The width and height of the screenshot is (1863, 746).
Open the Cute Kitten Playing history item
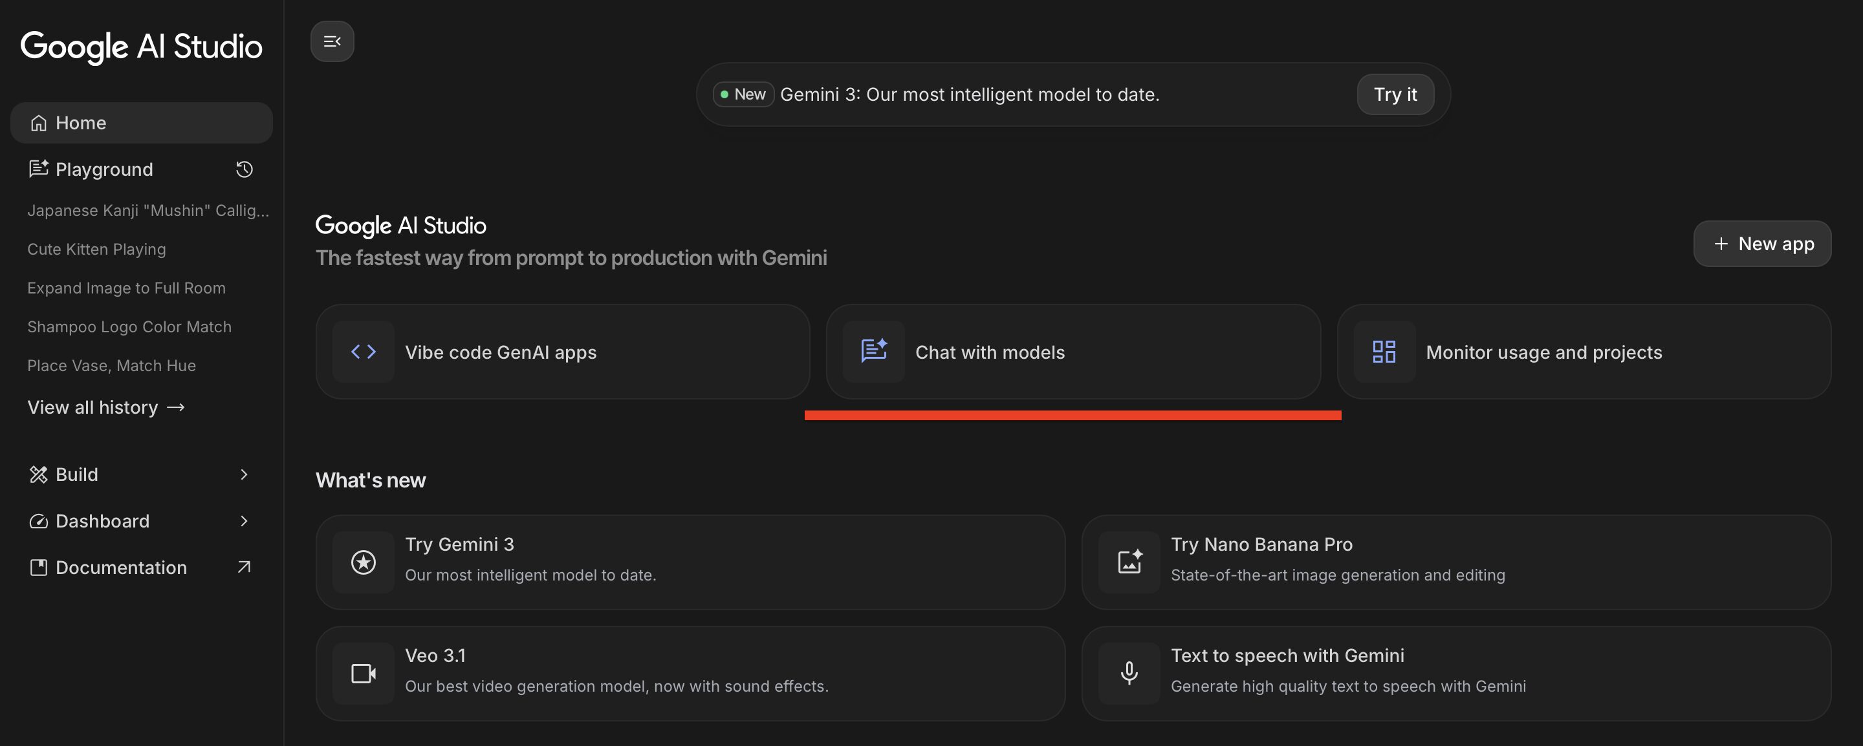pyautogui.click(x=96, y=250)
